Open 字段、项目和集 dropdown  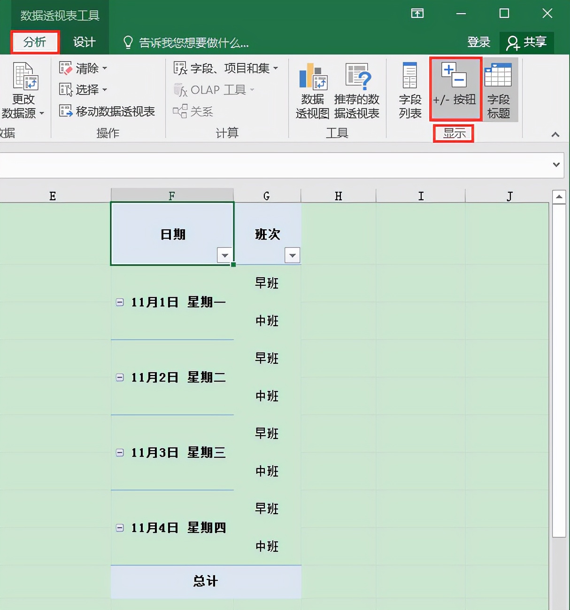226,68
